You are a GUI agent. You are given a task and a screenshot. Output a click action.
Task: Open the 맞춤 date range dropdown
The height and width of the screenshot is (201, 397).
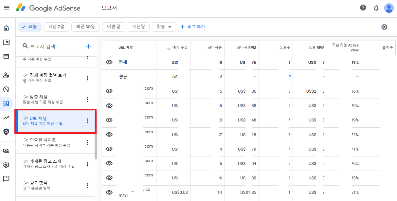164,27
